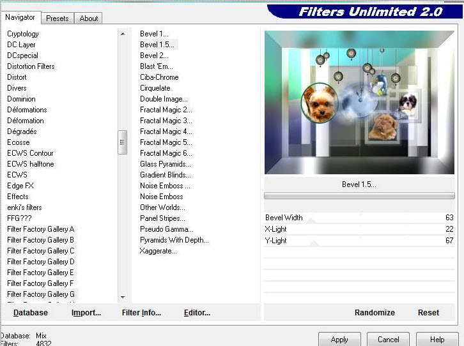Image resolution: width=464 pixels, height=346 pixels.
Task: Open the Presets tab
Action: click(x=58, y=19)
